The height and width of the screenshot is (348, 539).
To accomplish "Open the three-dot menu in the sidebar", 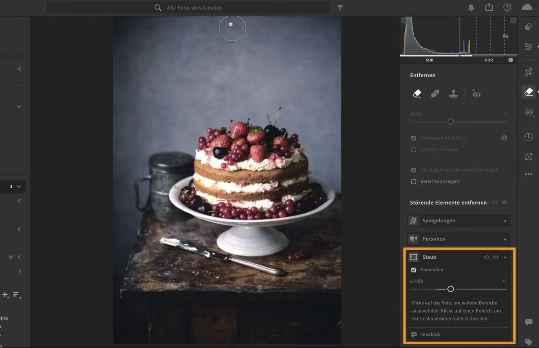I will (528, 175).
